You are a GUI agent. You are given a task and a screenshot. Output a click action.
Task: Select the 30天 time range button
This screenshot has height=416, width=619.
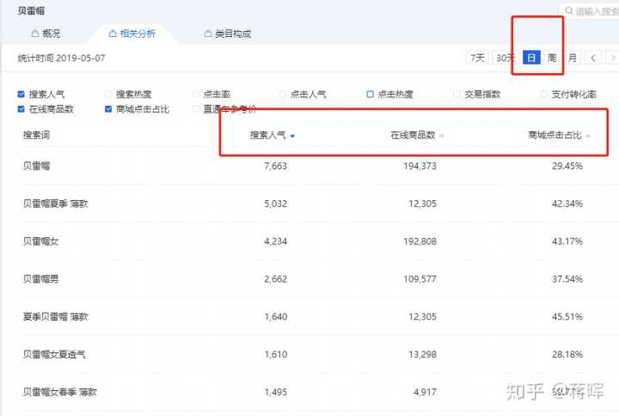pos(506,58)
